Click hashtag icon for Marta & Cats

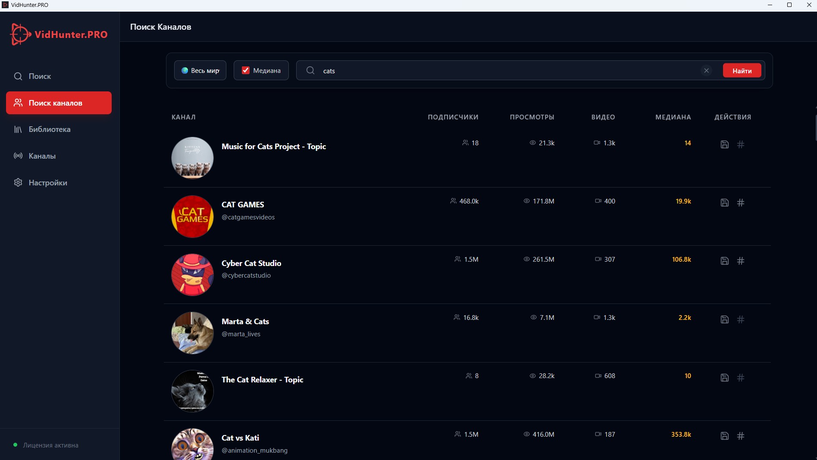[741, 319]
